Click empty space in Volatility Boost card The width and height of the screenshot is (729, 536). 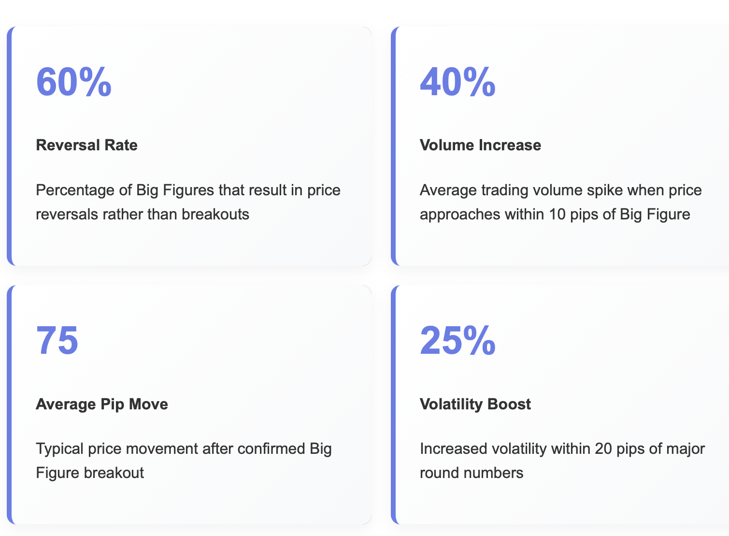tap(628, 353)
